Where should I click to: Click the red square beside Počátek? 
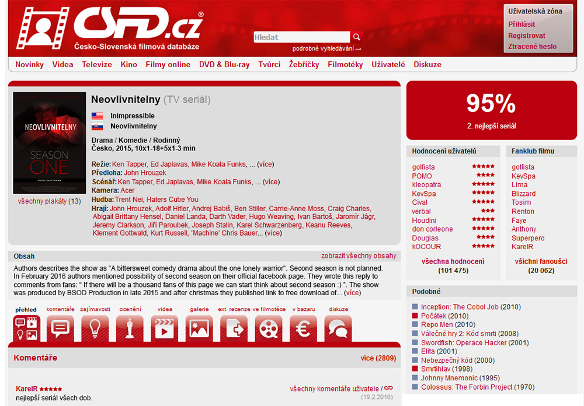[415, 316]
